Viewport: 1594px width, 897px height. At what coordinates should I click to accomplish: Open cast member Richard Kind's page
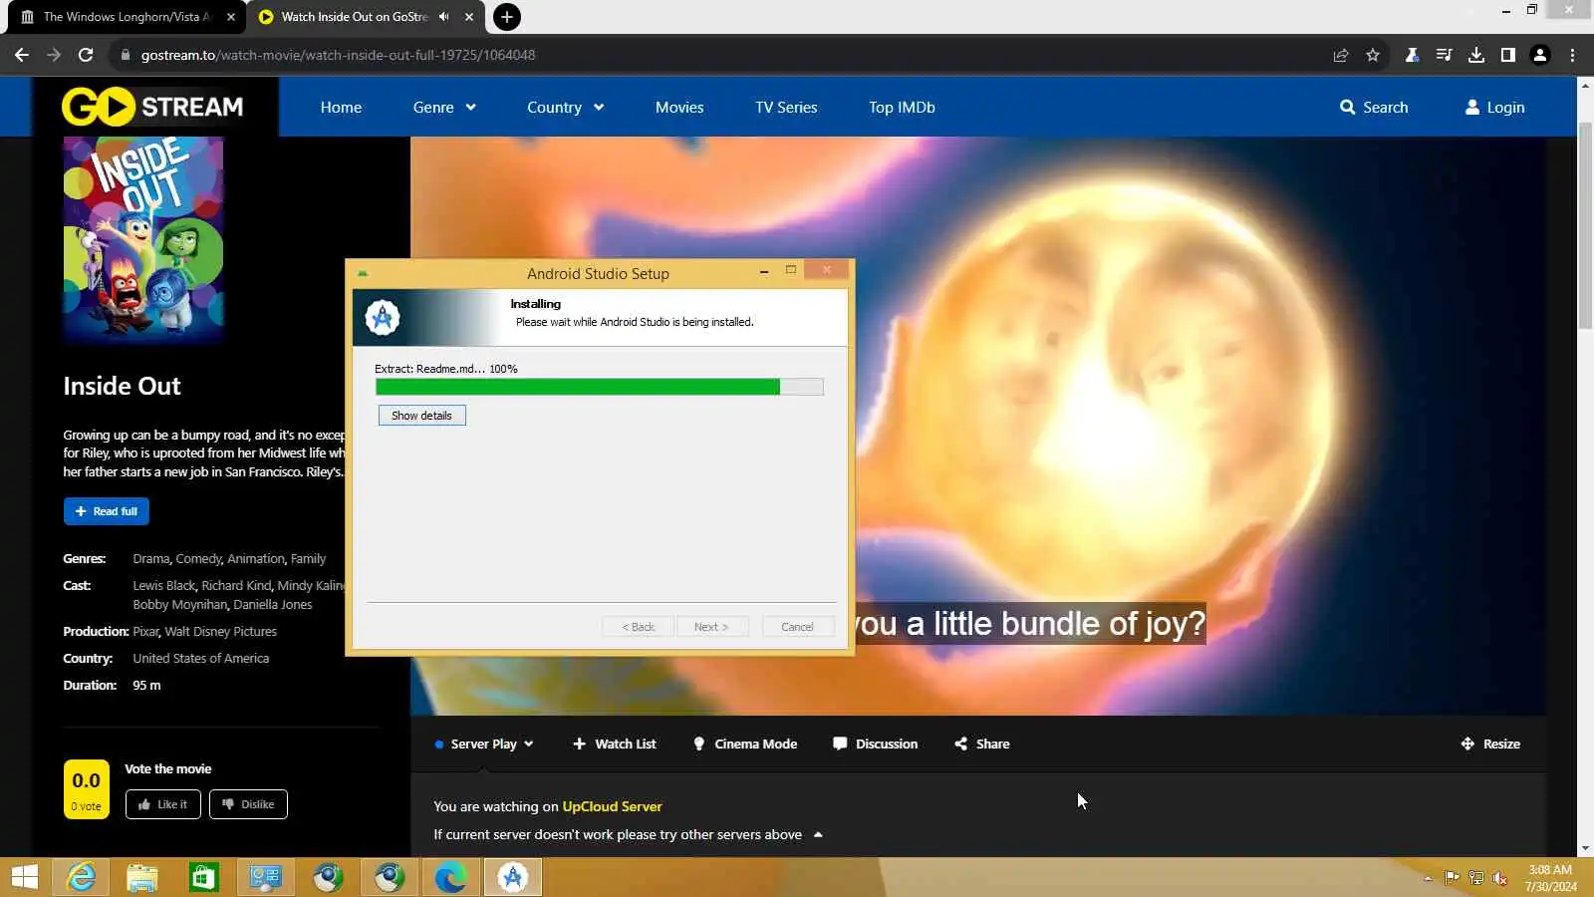235,586
